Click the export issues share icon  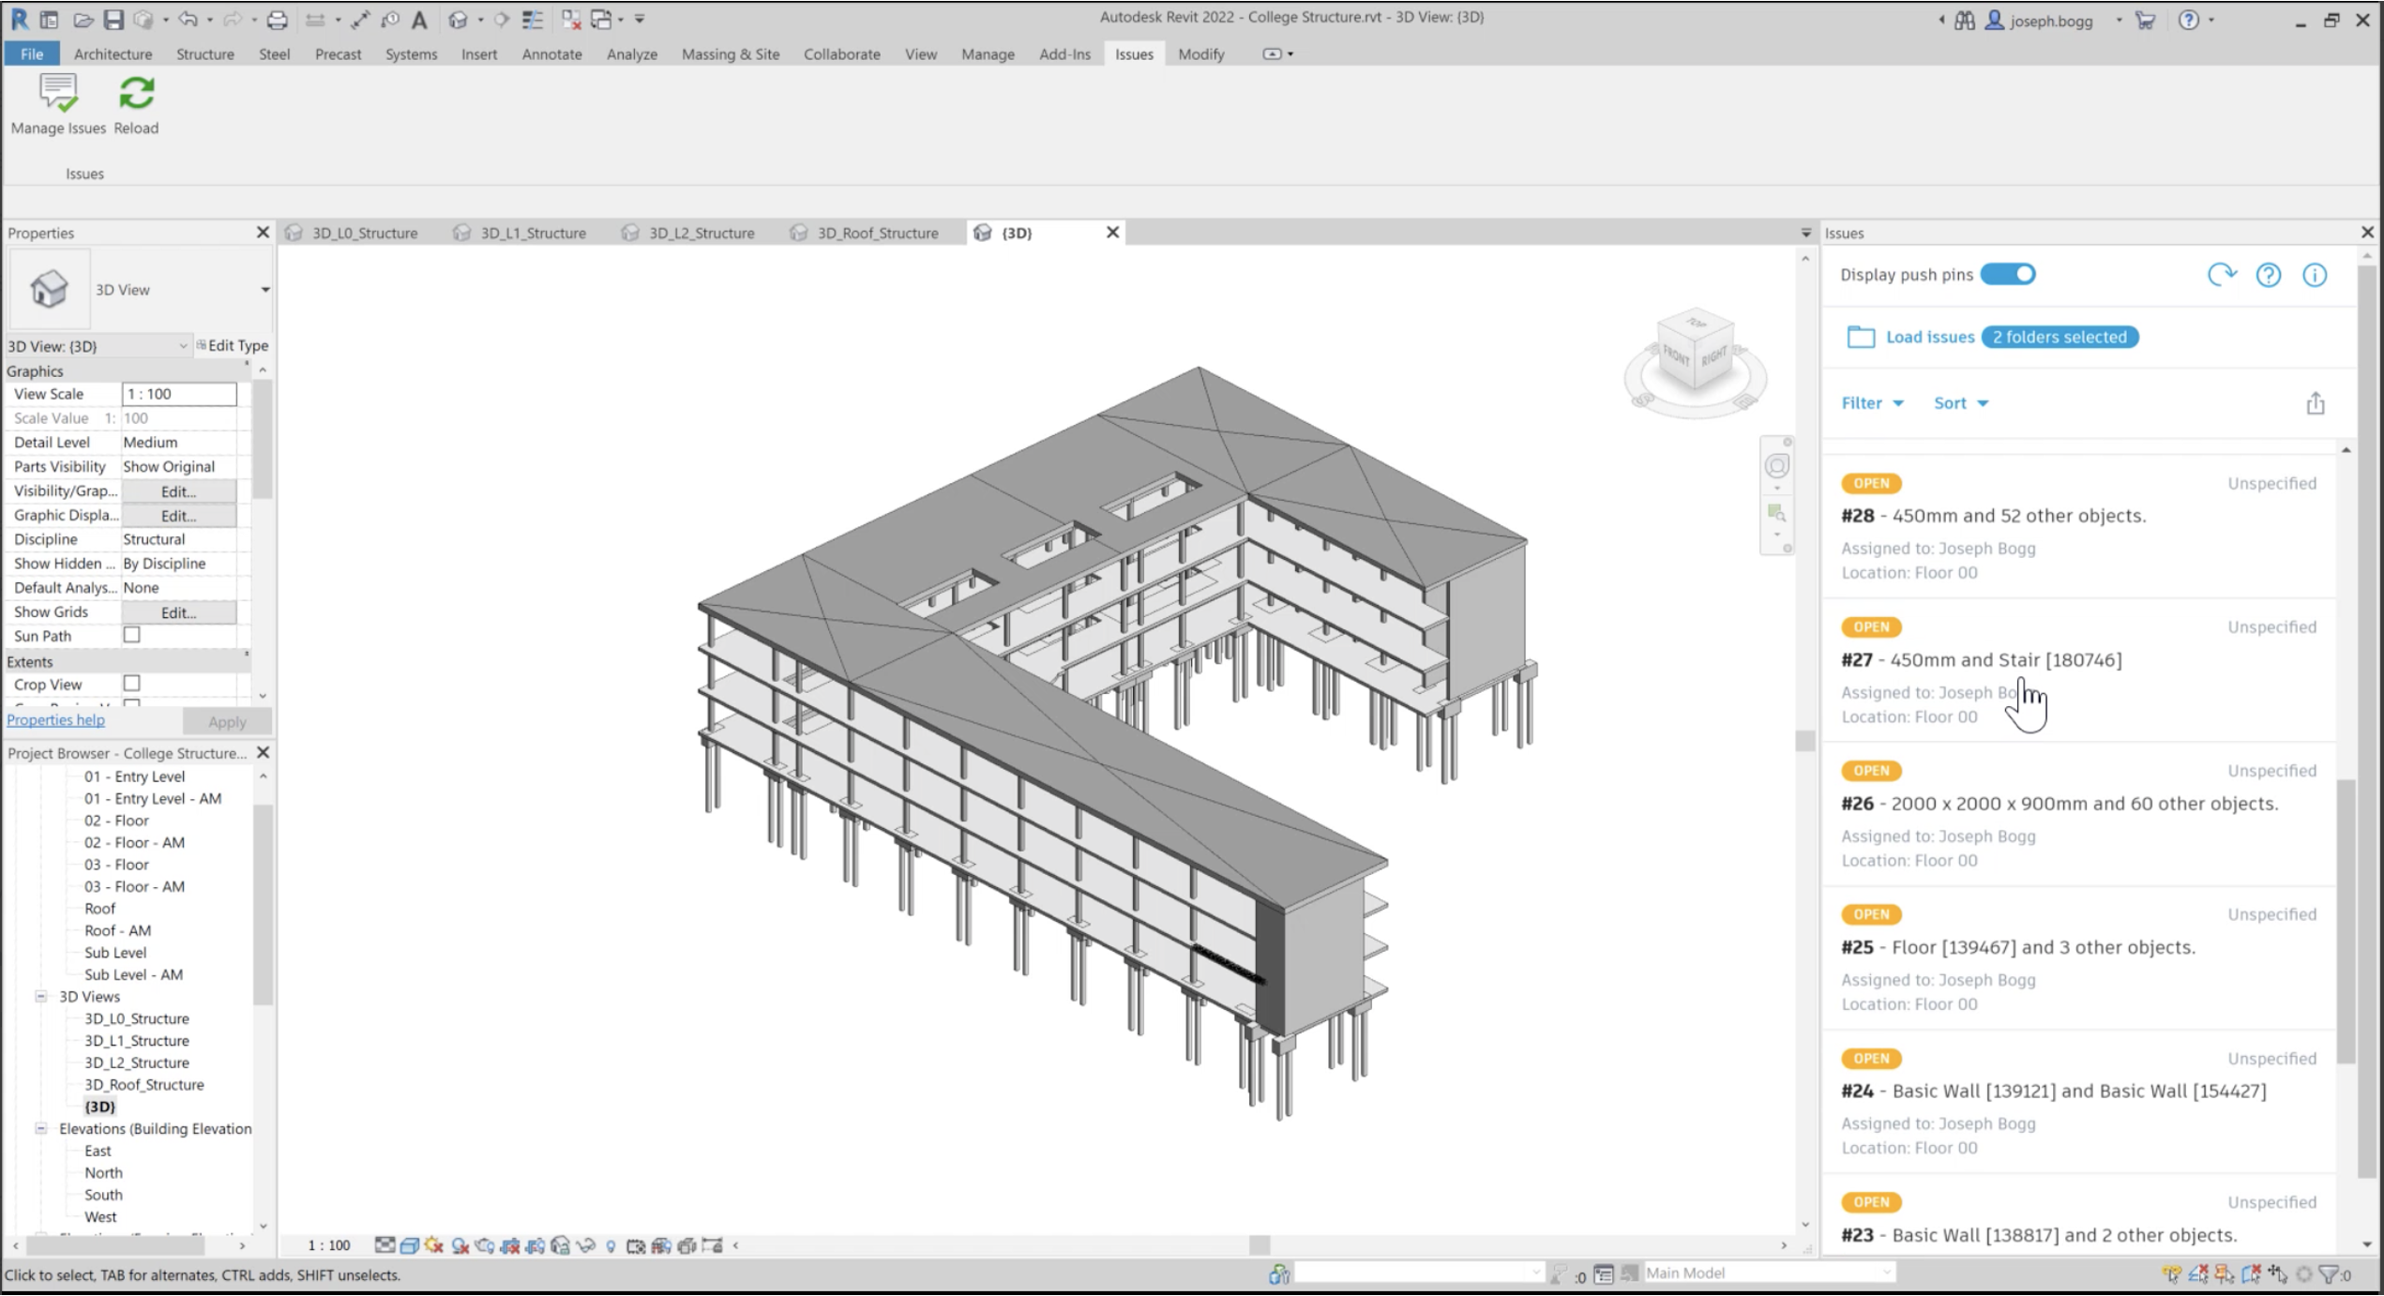pos(2315,403)
